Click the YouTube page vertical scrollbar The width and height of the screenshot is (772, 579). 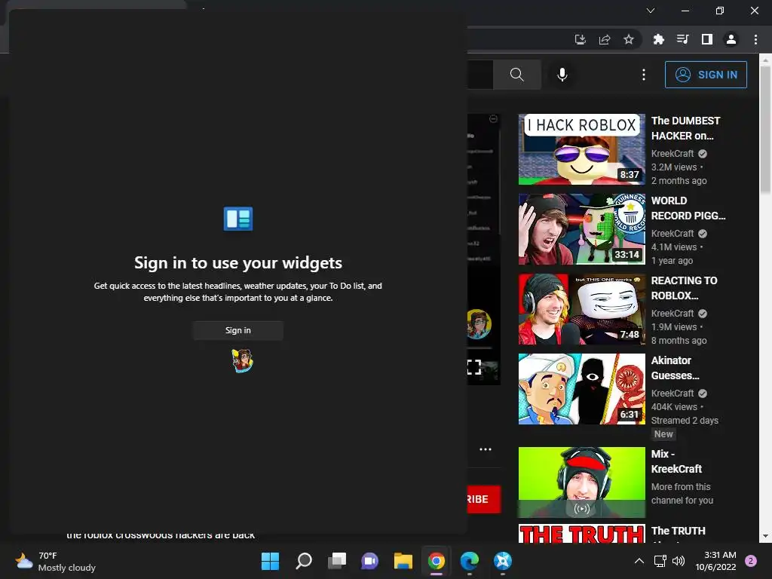point(766,129)
